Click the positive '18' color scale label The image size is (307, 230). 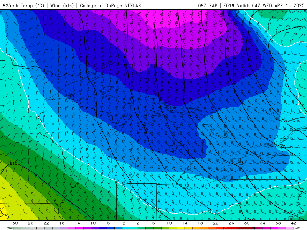coord(200,223)
